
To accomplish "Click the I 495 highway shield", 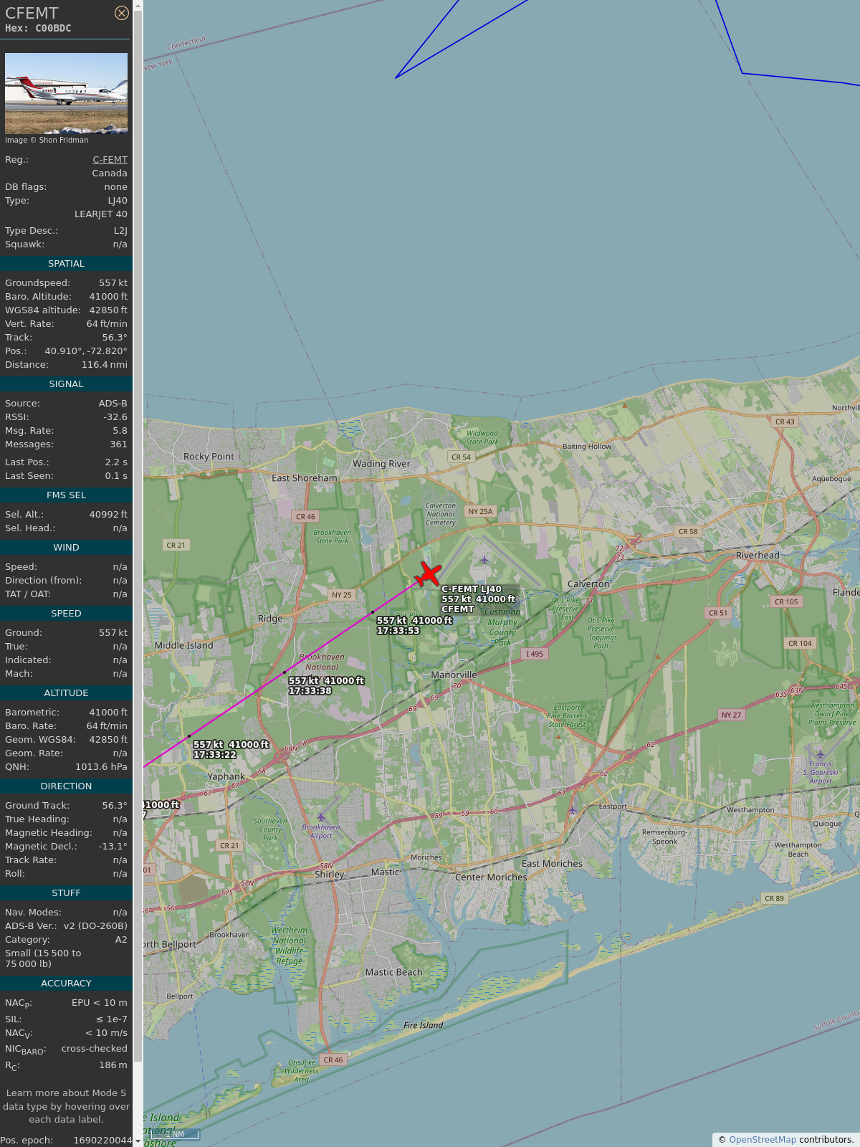I will (535, 654).
